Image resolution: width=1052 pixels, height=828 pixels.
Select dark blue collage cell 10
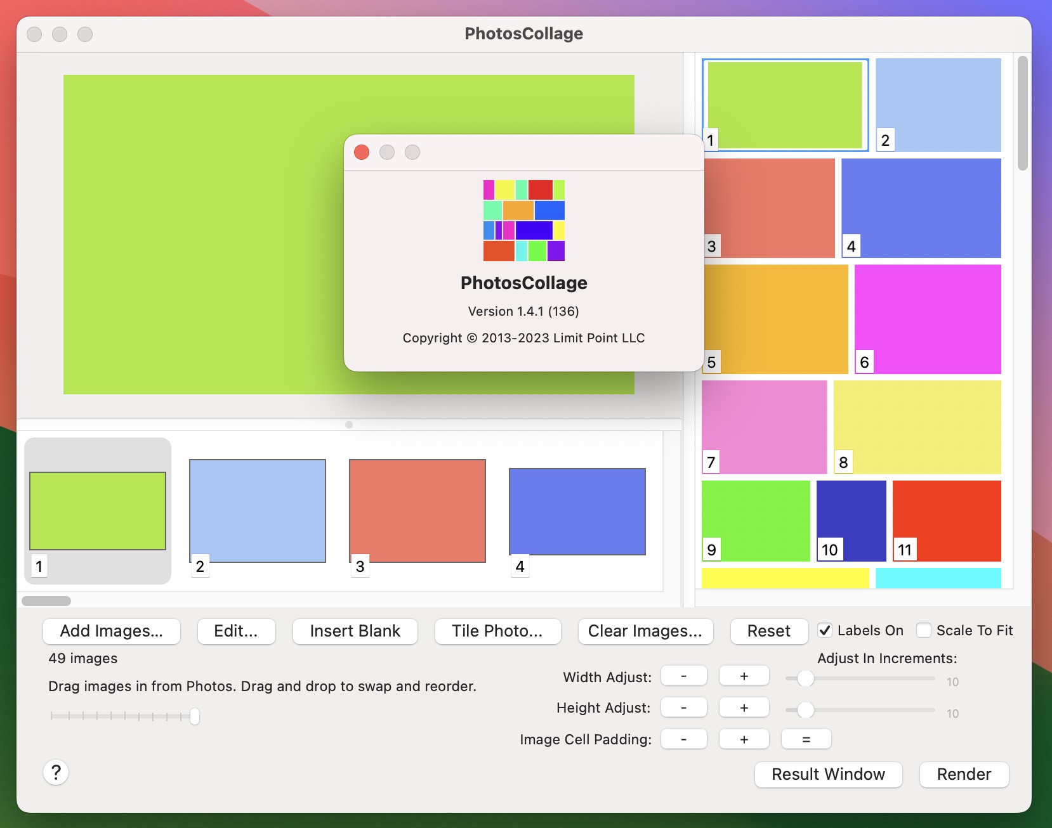[851, 521]
